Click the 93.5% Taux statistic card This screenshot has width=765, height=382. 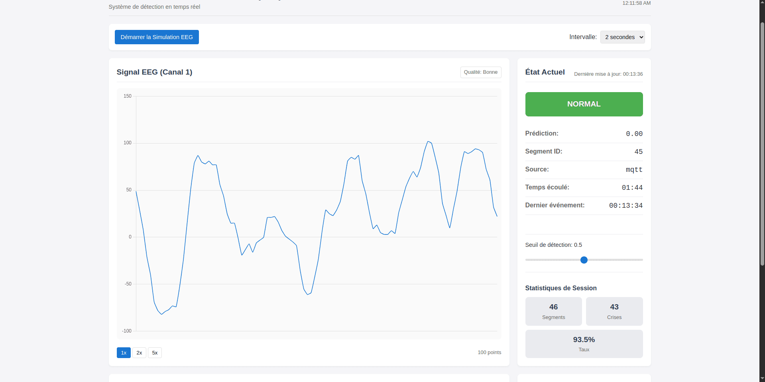(584, 344)
